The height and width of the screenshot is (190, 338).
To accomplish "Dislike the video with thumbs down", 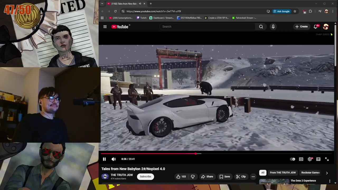I will (x=193, y=177).
